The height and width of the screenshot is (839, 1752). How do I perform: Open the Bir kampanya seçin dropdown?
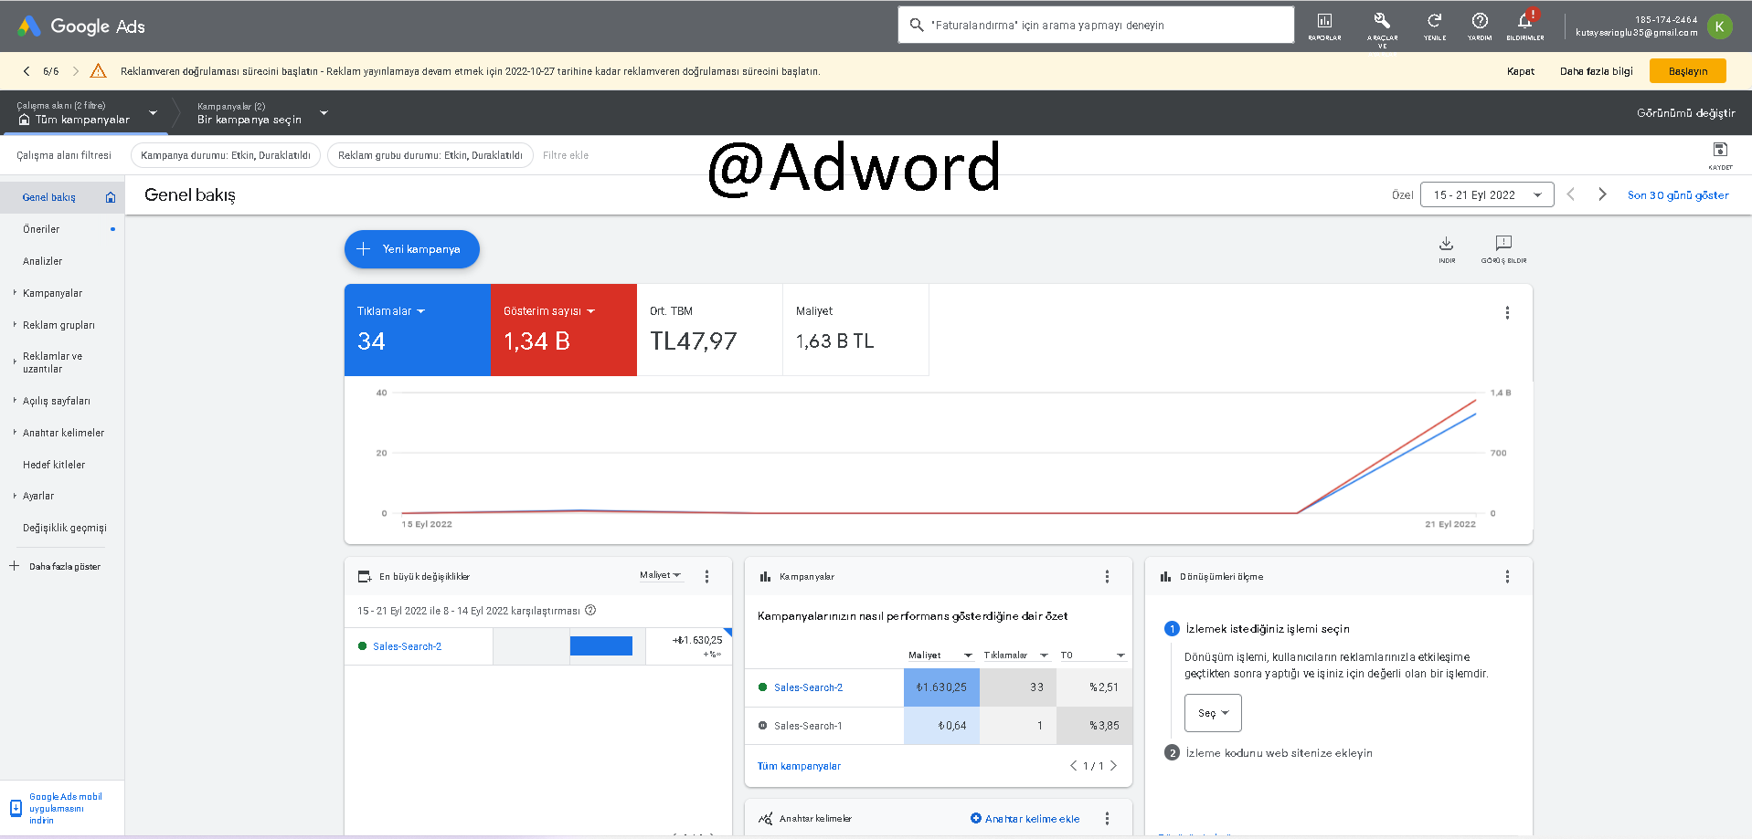tap(262, 113)
